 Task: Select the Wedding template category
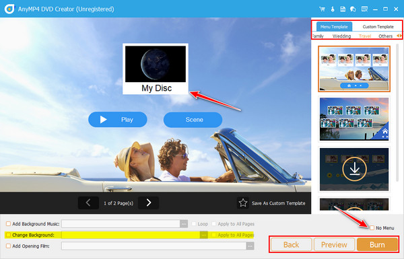(341, 36)
